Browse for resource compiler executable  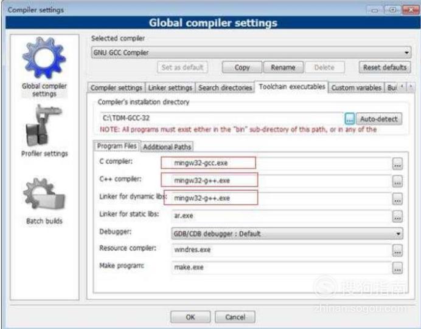(397, 250)
